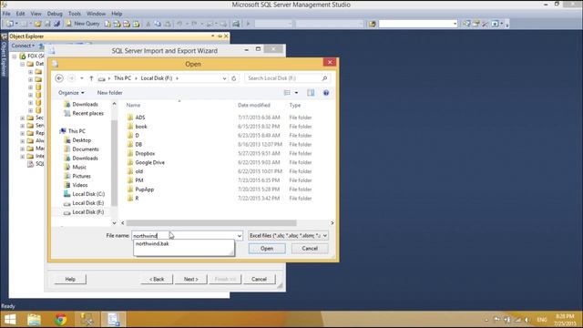Open the ADS folder

click(x=139, y=118)
